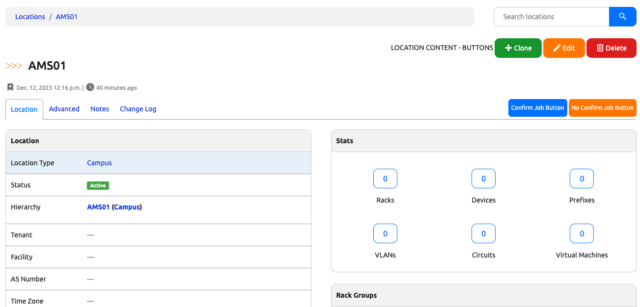Click the search magnifying glass icon

point(622,16)
